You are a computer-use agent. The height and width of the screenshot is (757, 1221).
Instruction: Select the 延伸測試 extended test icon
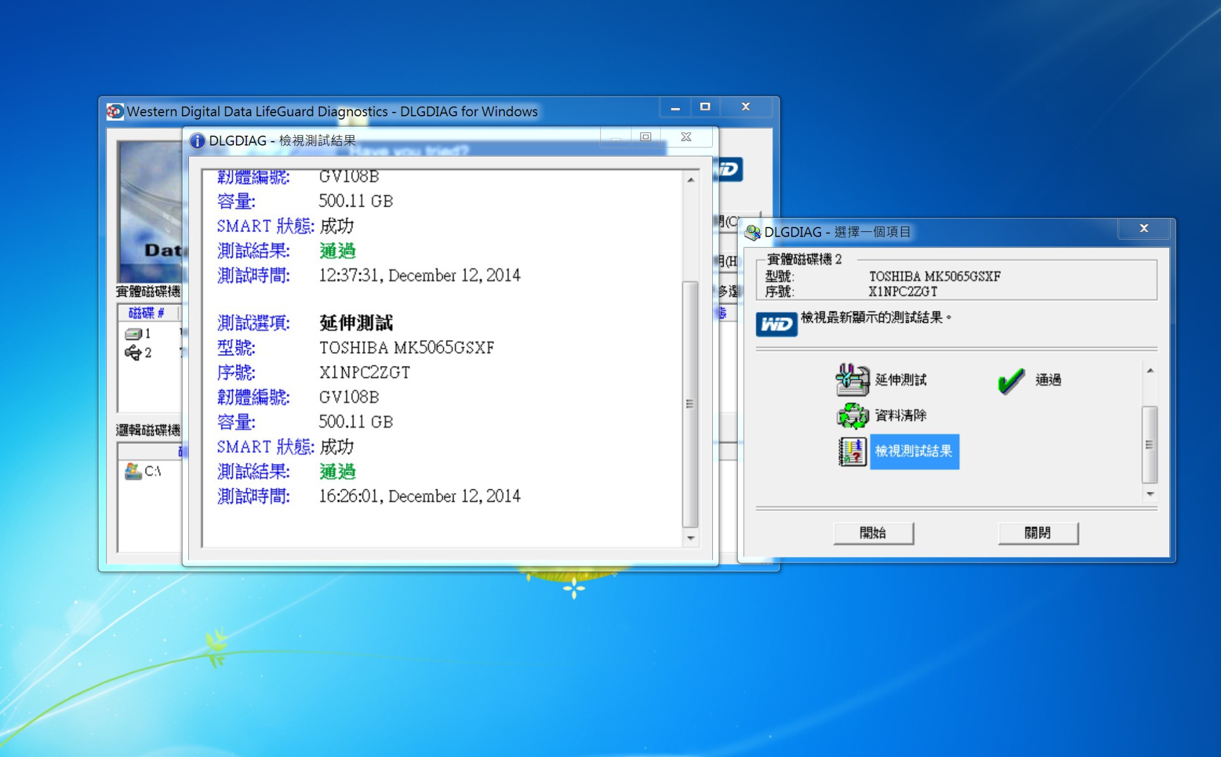click(852, 380)
